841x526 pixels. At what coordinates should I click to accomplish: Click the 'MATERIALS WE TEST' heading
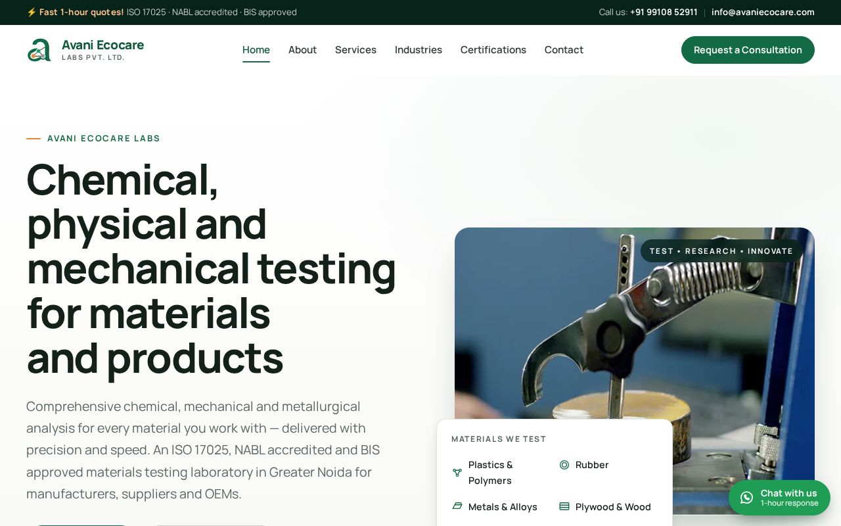pos(499,439)
